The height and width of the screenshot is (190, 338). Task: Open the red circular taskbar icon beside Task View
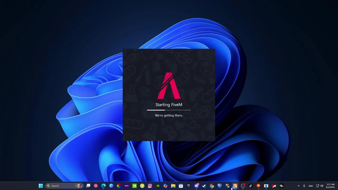pyautogui.click(x=96, y=186)
